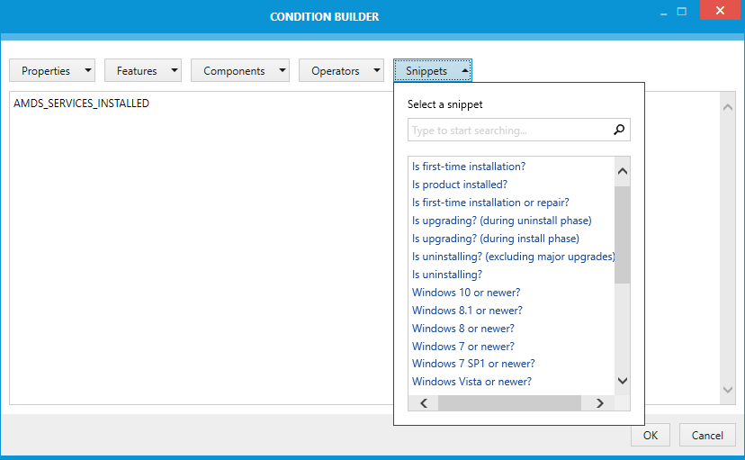745x460 pixels.
Task: Insert 'Is uninstalling?' snippet
Action: click(447, 275)
